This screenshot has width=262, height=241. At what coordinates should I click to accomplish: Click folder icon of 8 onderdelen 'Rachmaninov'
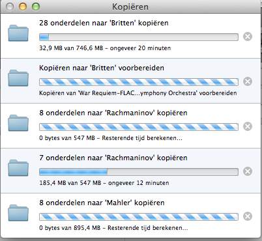pyautogui.click(x=18, y=123)
